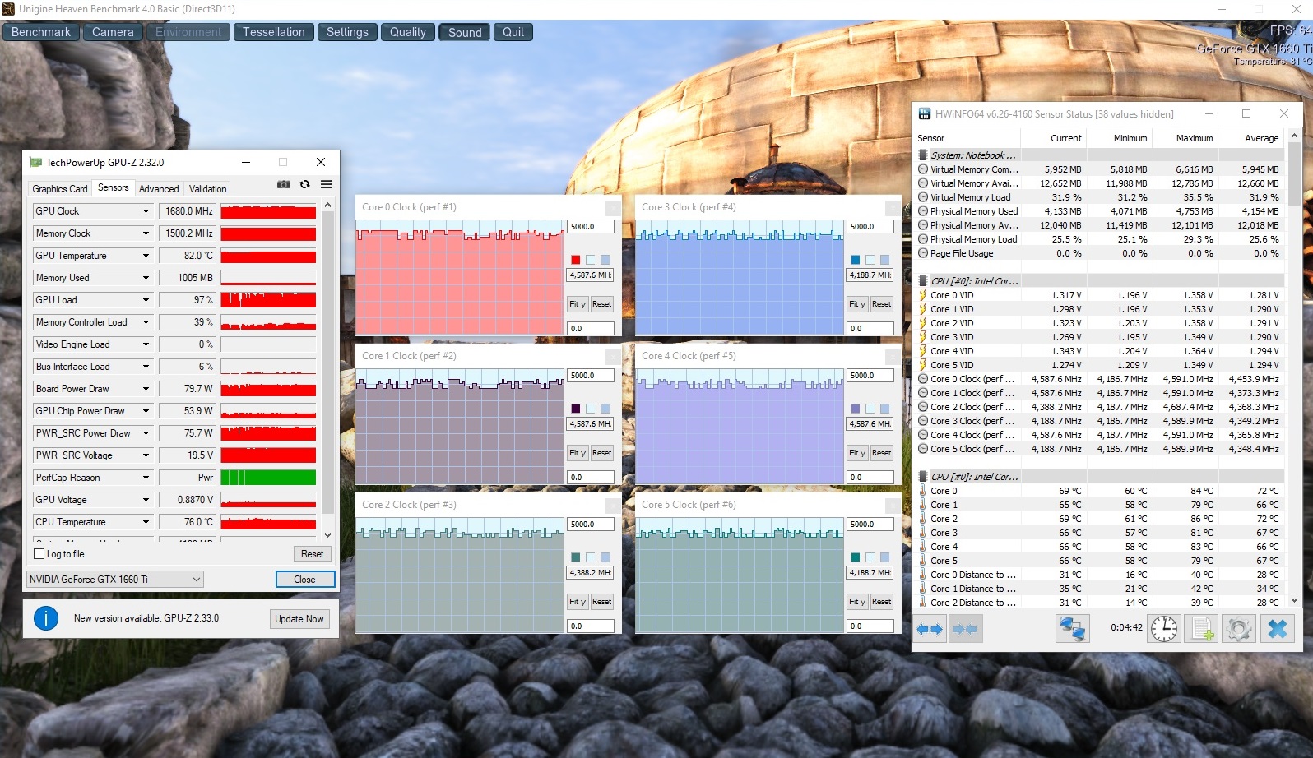The width and height of the screenshot is (1313, 758).
Task: Click the Close button in GPU-Z
Action: [x=304, y=580]
